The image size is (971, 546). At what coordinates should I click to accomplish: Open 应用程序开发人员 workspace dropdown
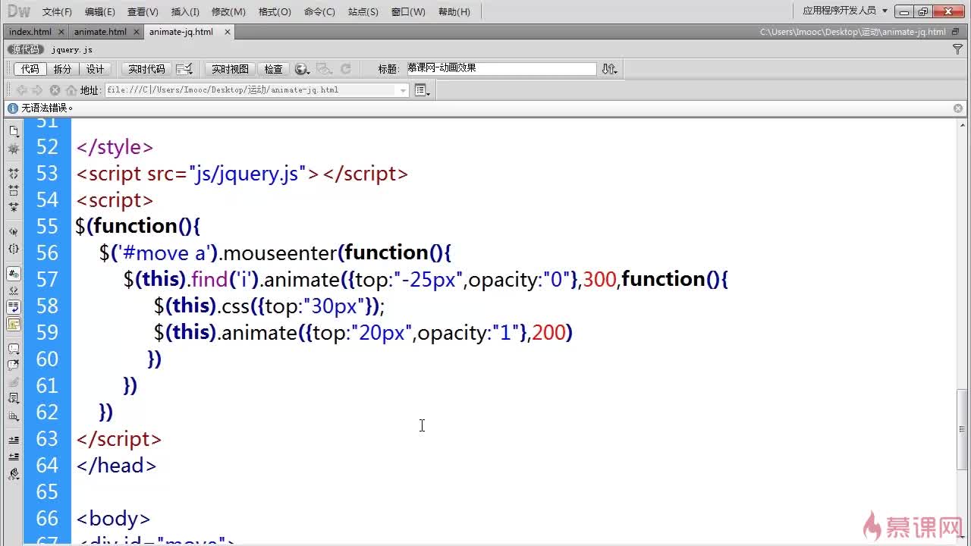coord(845,11)
